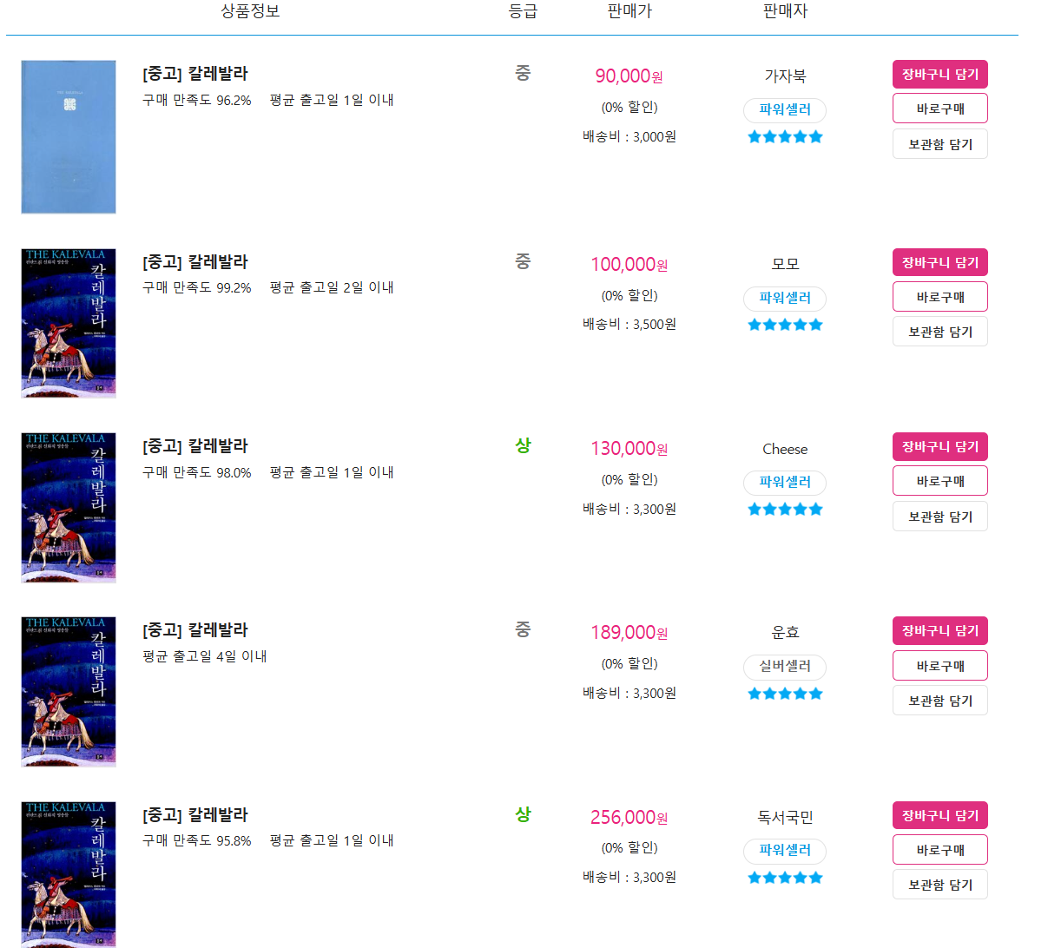The width and height of the screenshot is (1048, 948).
Task: Buy the 189,000원 book now
Action: (940, 666)
